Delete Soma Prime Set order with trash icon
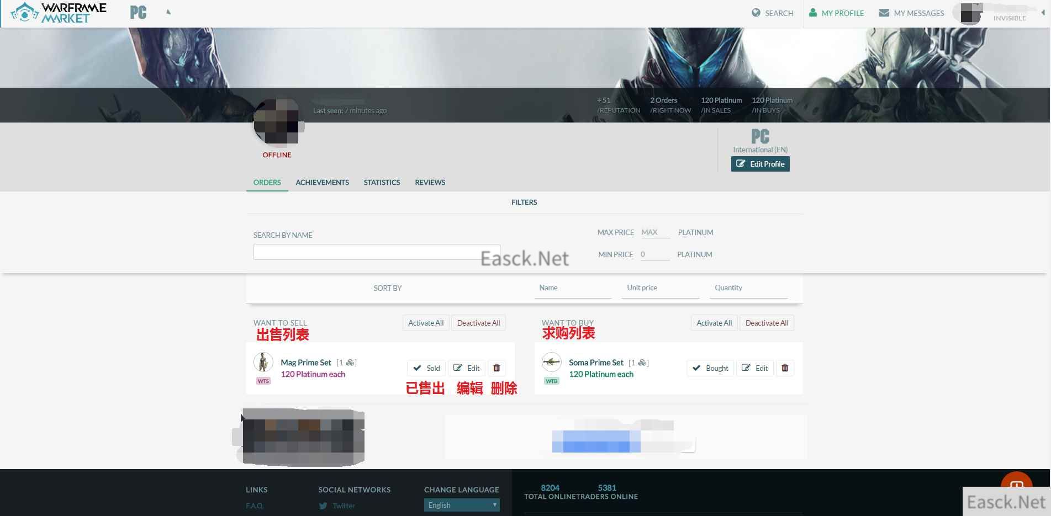Image resolution: width=1051 pixels, height=516 pixels. pyautogui.click(x=785, y=368)
